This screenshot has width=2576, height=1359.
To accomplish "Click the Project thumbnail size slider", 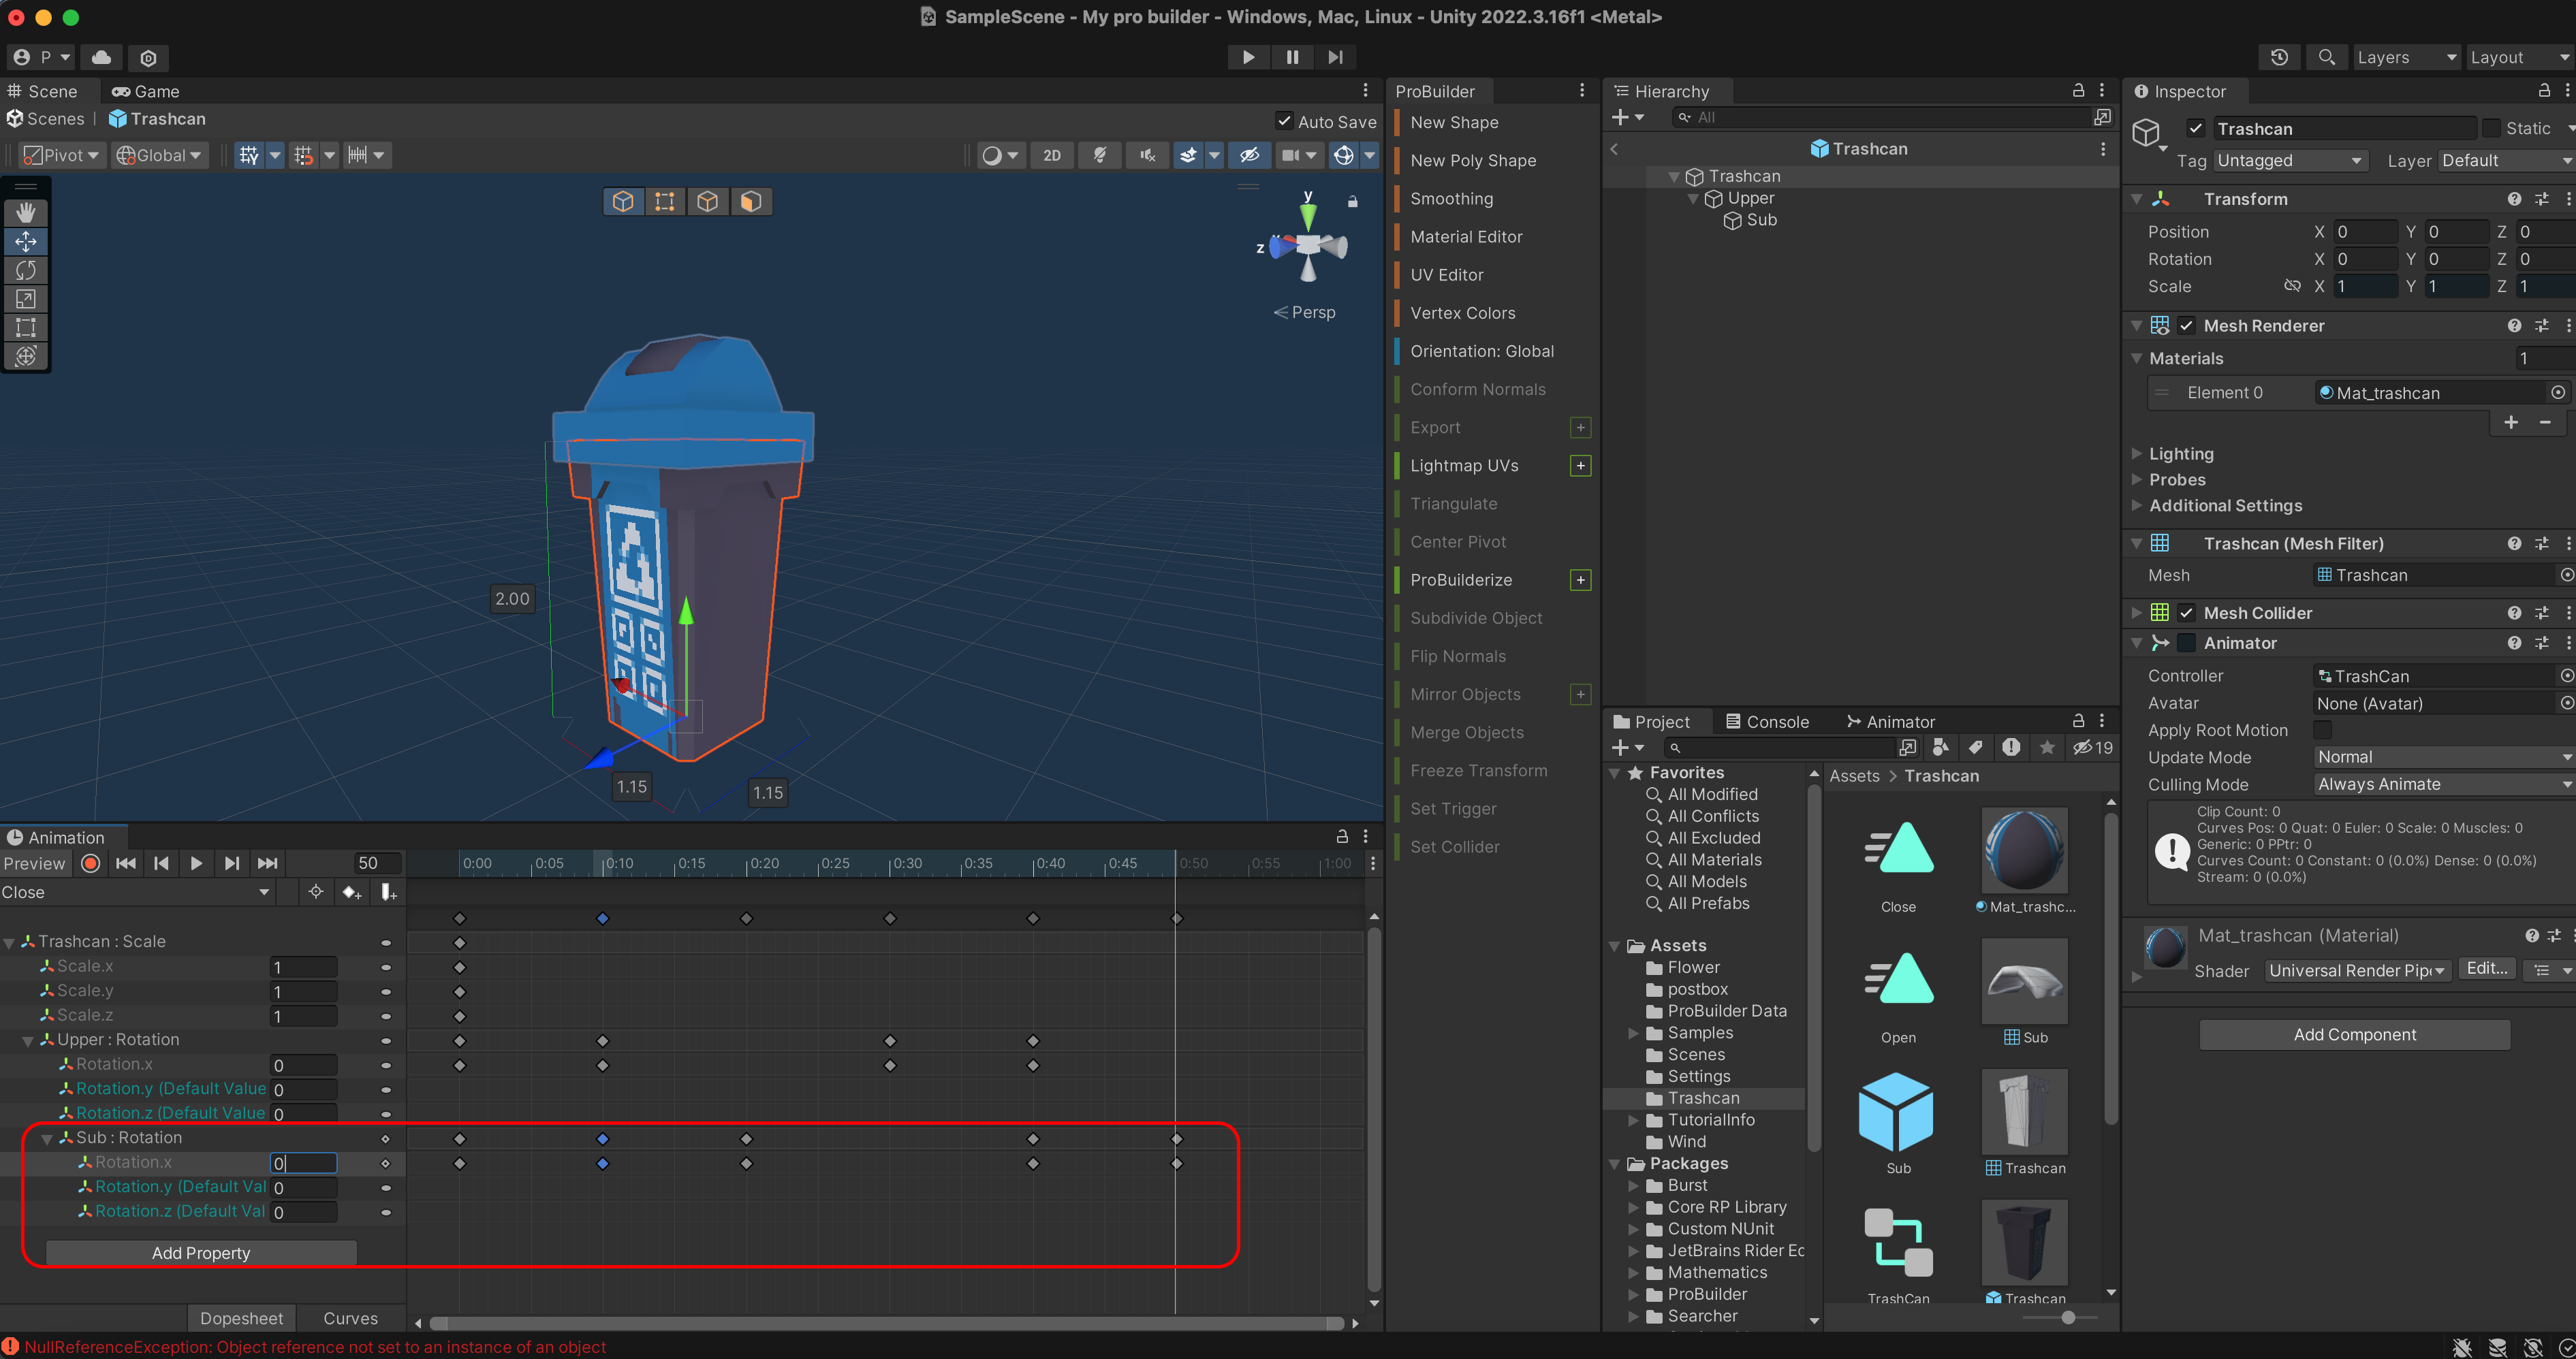I will (x=2068, y=1317).
